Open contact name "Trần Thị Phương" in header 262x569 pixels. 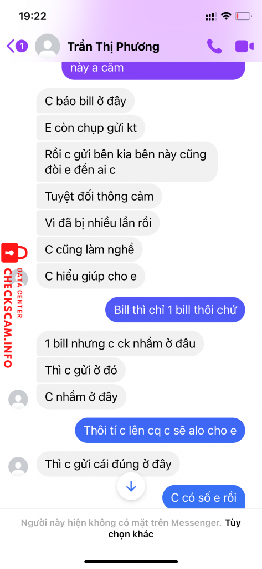point(113,47)
